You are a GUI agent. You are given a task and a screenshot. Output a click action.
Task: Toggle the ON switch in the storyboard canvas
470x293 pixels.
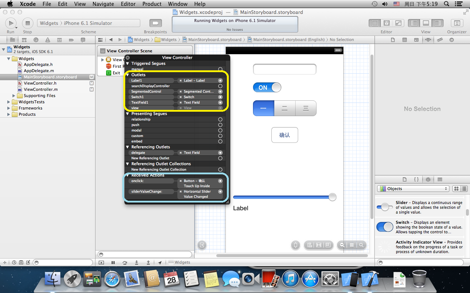(x=267, y=88)
